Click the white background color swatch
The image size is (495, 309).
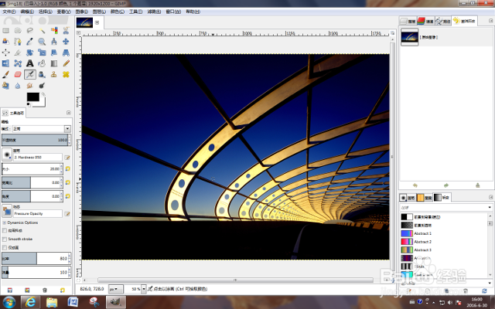[x=43, y=103]
